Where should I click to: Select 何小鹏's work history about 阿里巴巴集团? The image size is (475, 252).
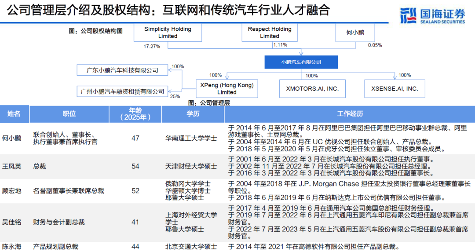pyautogui.click(x=348, y=139)
